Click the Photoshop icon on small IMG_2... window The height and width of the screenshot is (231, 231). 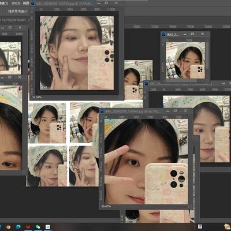(163, 34)
